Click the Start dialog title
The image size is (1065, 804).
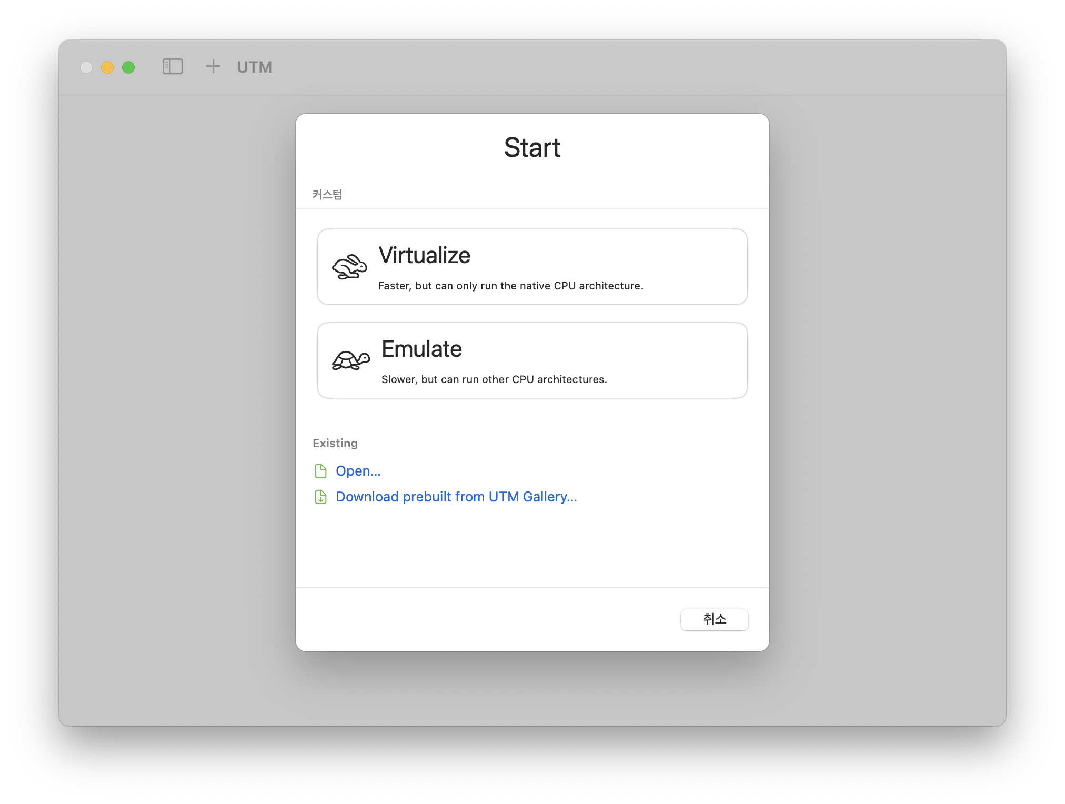coord(532,147)
